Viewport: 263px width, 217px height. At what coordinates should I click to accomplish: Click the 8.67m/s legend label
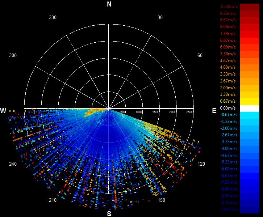pyautogui.click(x=228, y=20)
